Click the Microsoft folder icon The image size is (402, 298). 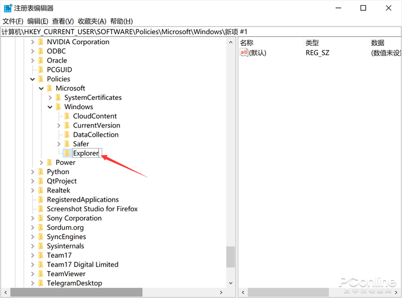[x=49, y=88]
